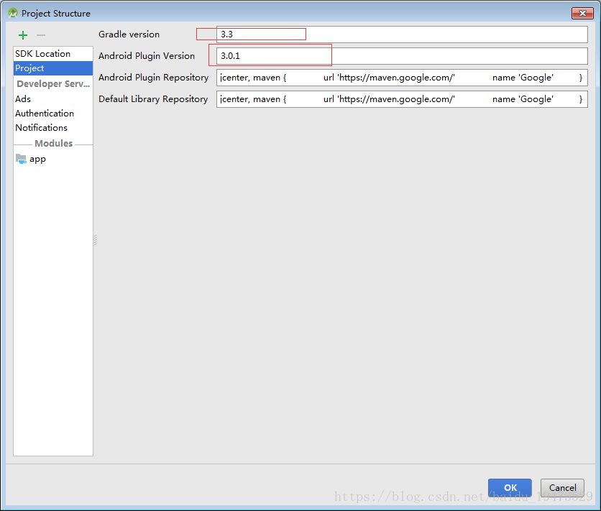Click the Android Studio icon in title bar

coord(12,13)
